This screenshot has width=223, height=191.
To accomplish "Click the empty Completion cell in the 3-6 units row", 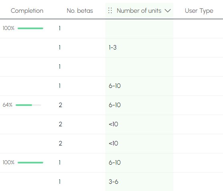I will tap(27, 182).
